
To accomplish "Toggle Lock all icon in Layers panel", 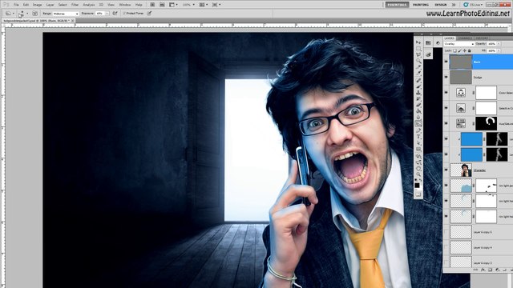I will [470, 50].
